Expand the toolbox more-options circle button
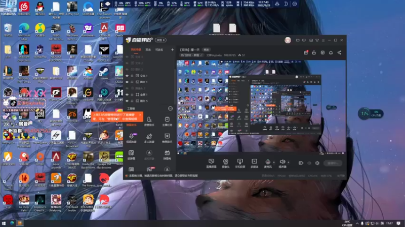Image resolution: width=405 pixels, height=227 pixels. 170,108
